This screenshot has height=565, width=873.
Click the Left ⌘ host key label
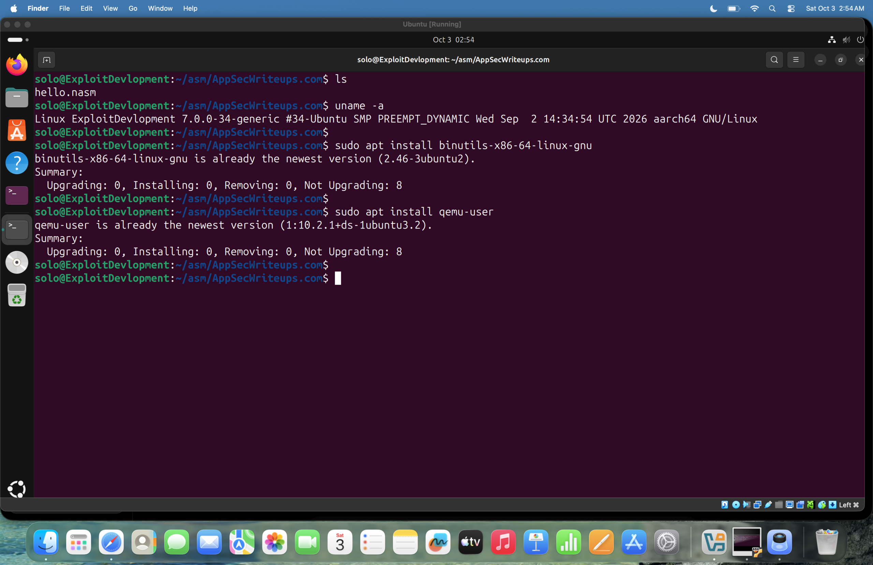(849, 505)
